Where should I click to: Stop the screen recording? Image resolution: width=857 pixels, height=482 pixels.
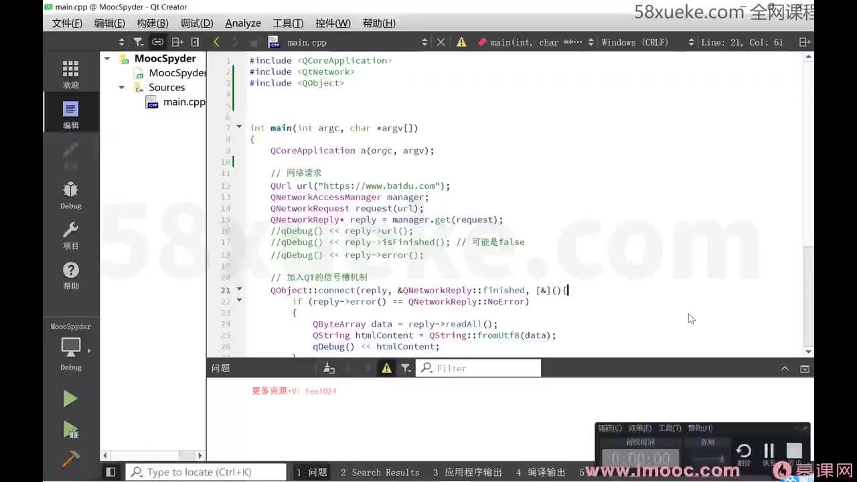[x=794, y=451]
